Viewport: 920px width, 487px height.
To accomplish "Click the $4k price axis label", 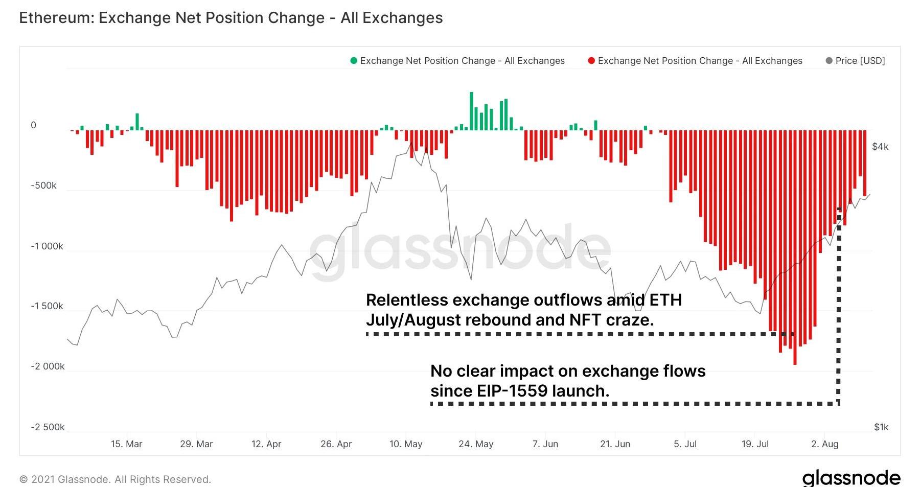I will [x=880, y=147].
